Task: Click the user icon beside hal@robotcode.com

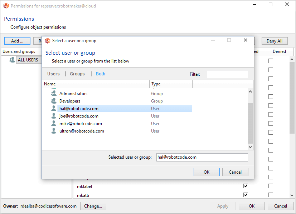Action: (x=54, y=109)
